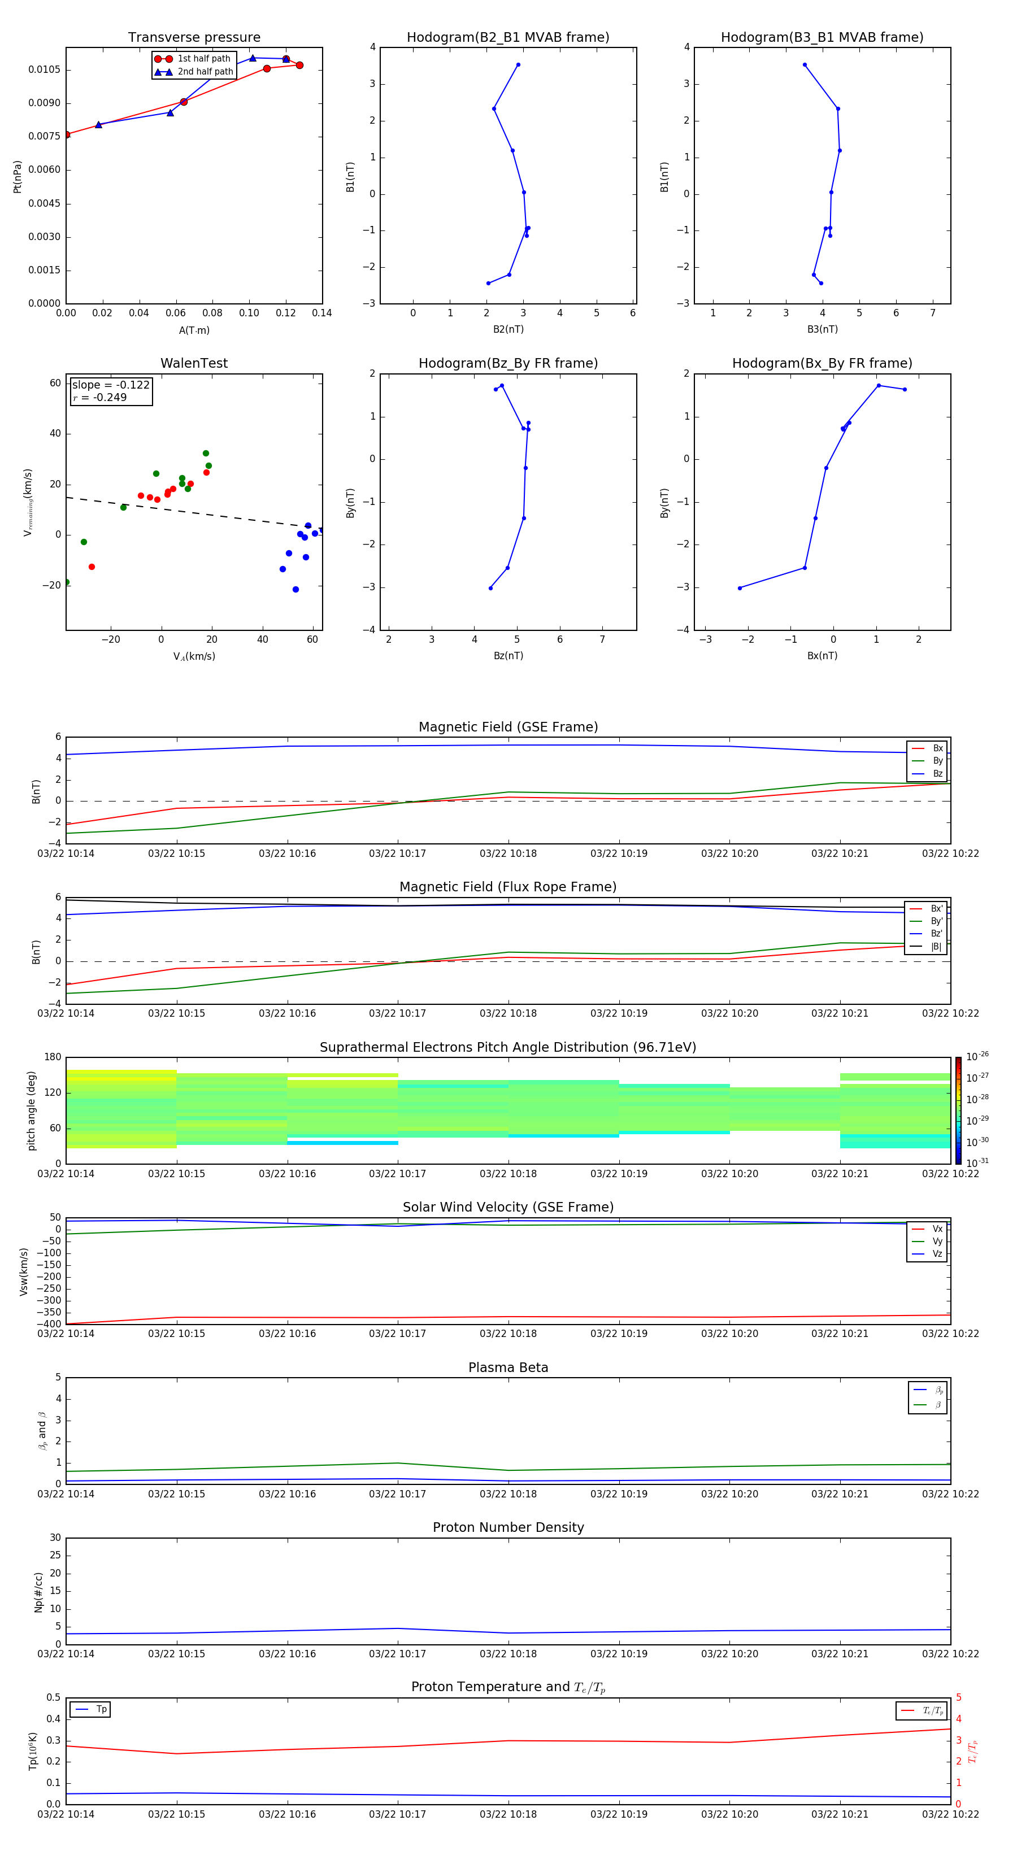
Task: Click the 'slope = -0.122' annotation
Action: point(111,385)
